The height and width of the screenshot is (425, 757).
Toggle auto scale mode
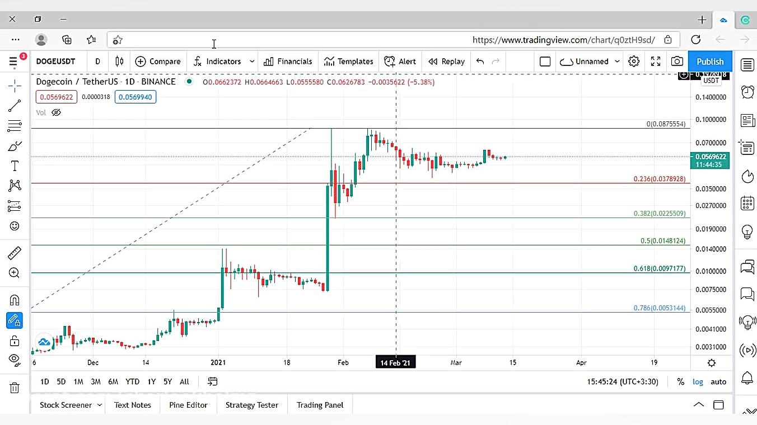coord(718,381)
